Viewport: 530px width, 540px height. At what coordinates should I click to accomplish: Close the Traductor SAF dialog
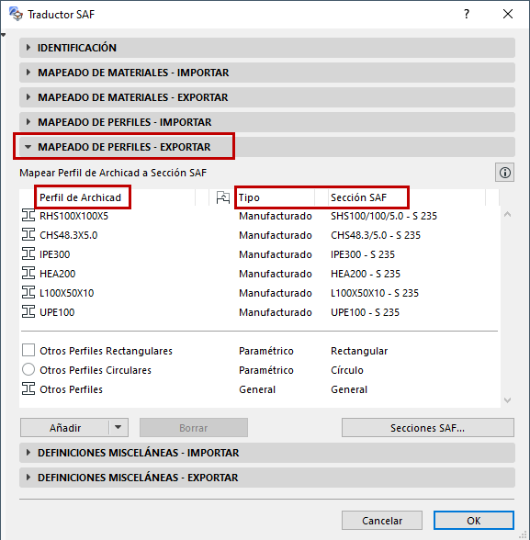tap(508, 14)
